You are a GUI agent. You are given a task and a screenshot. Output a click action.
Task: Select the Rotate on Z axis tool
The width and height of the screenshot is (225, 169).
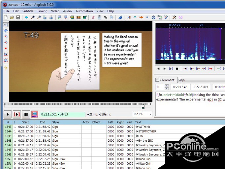6,37
